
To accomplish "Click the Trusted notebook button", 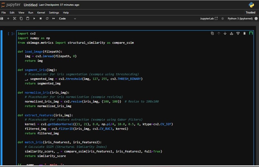I will point(250,13).
